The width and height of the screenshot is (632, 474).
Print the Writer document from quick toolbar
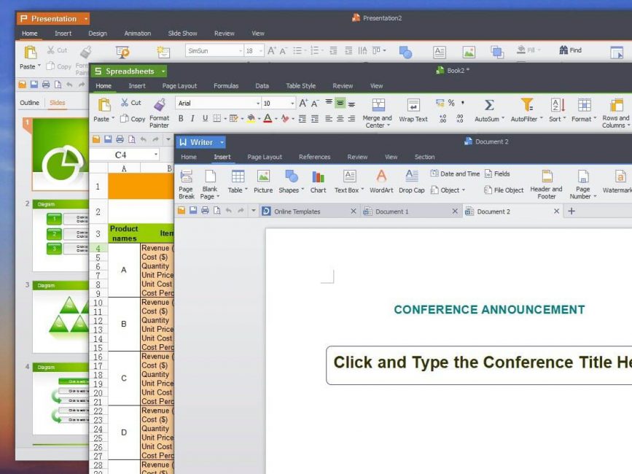point(205,211)
